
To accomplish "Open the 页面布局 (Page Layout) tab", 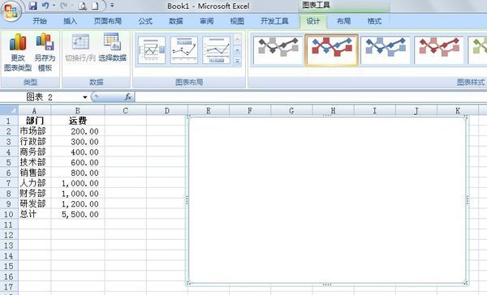I will [107, 21].
